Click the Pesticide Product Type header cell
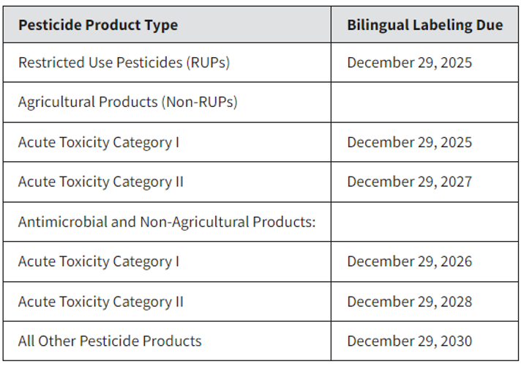521x367 pixels. [167, 24]
